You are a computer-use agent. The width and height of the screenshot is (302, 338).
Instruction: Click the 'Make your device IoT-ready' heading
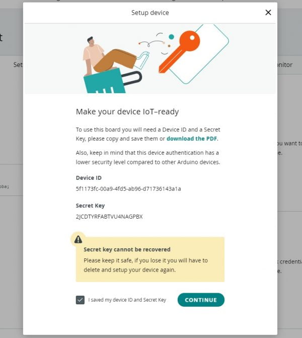pos(127,112)
